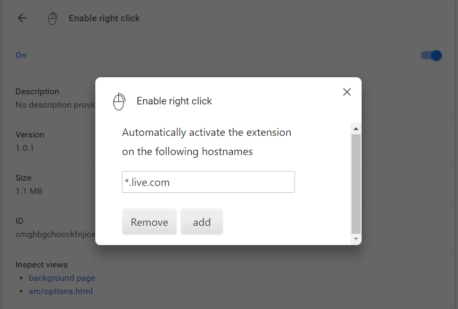Turn off the extension toggle switch
The height and width of the screenshot is (309, 458).
coord(431,55)
